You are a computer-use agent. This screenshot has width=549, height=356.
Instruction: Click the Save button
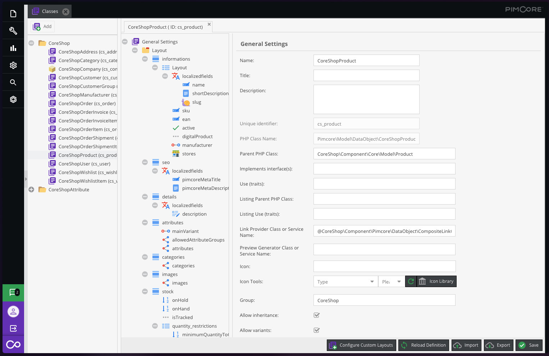(x=529, y=345)
